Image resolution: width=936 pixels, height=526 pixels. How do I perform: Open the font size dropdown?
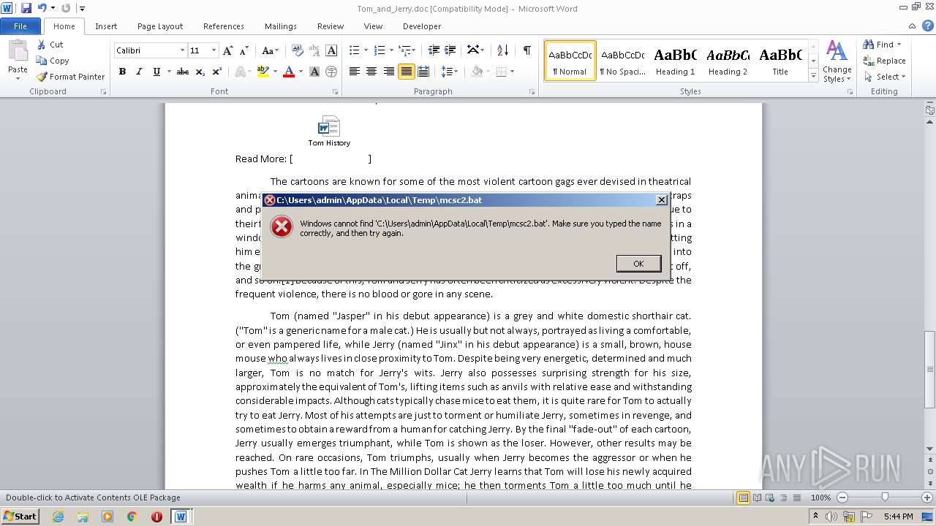click(x=214, y=50)
